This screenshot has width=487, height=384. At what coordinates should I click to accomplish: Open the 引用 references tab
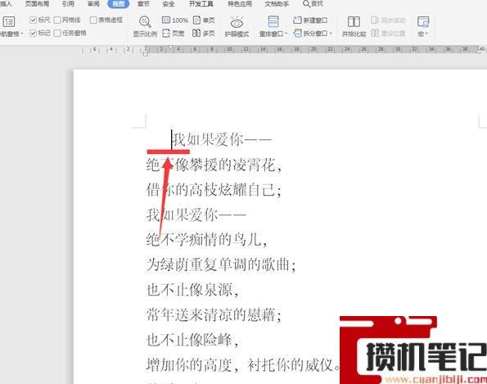[x=68, y=4]
